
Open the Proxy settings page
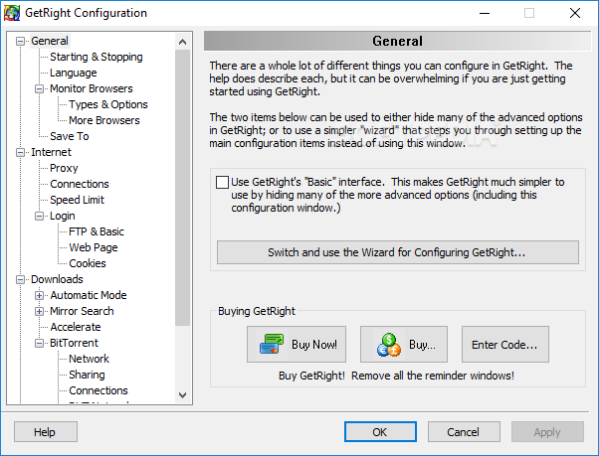64,168
